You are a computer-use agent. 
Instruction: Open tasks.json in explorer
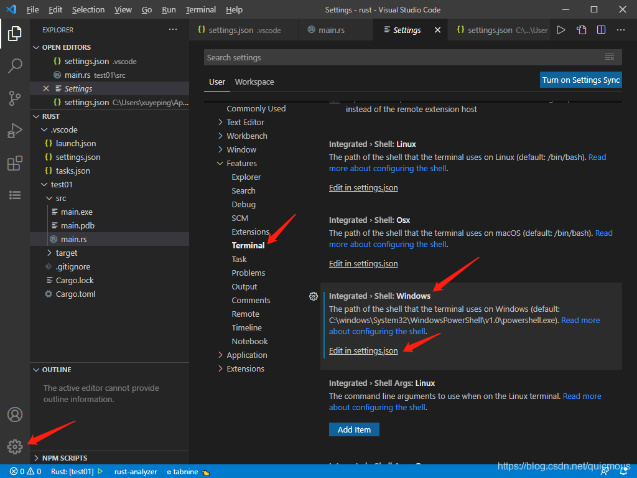(x=73, y=171)
